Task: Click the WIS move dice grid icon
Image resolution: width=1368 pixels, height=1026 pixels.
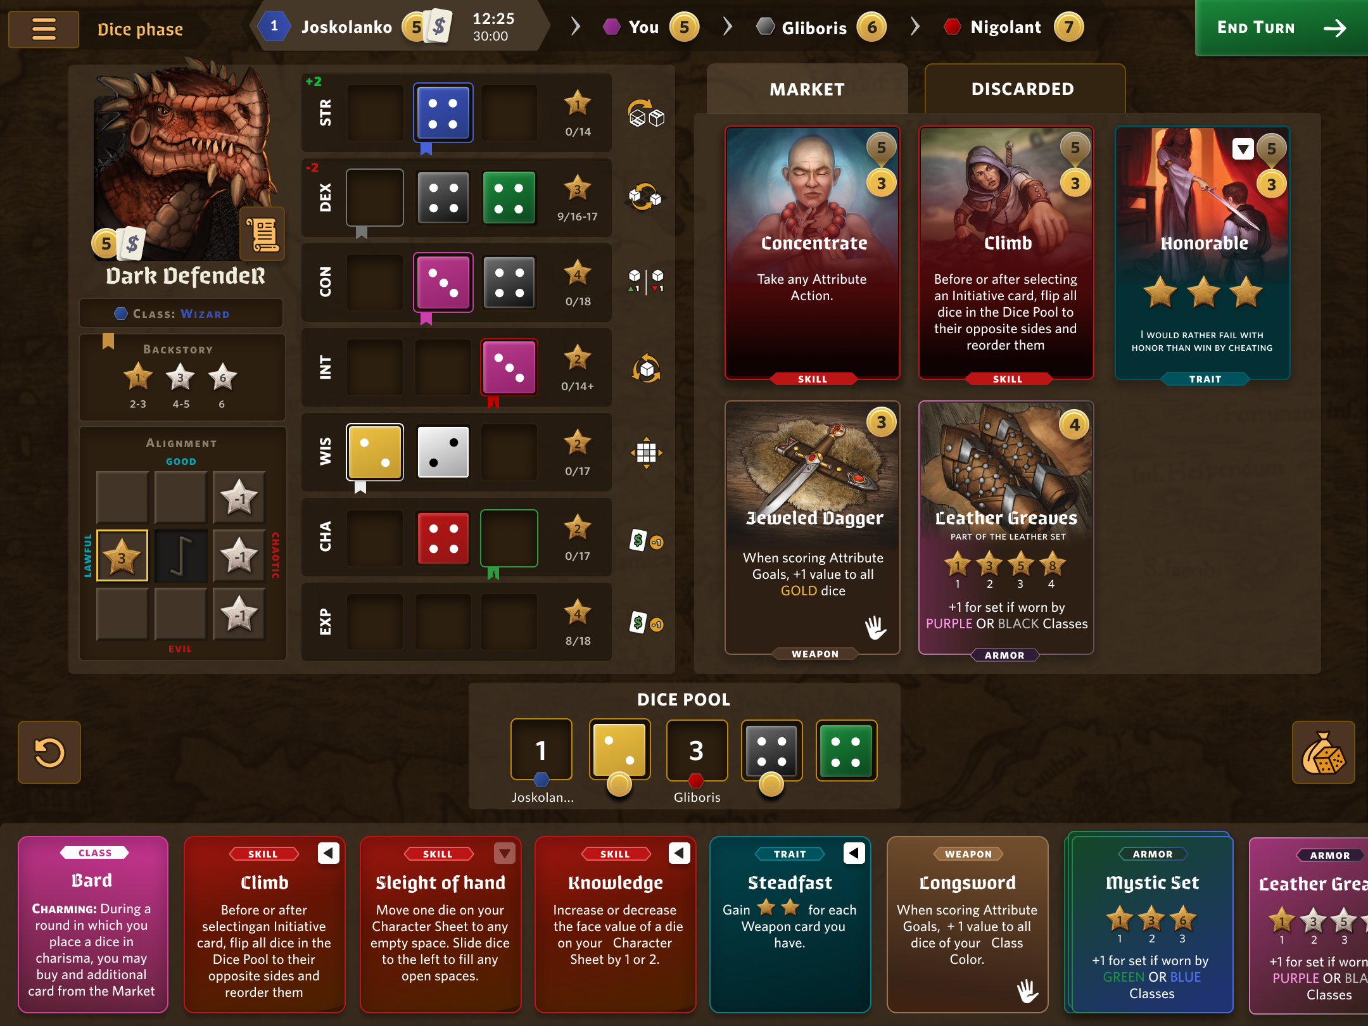Action: [x=646, y=453]
